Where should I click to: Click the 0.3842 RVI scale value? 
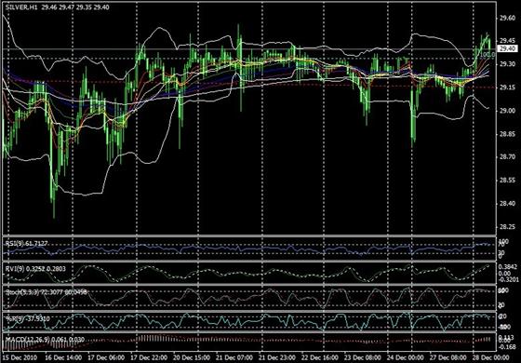[508, 267]
